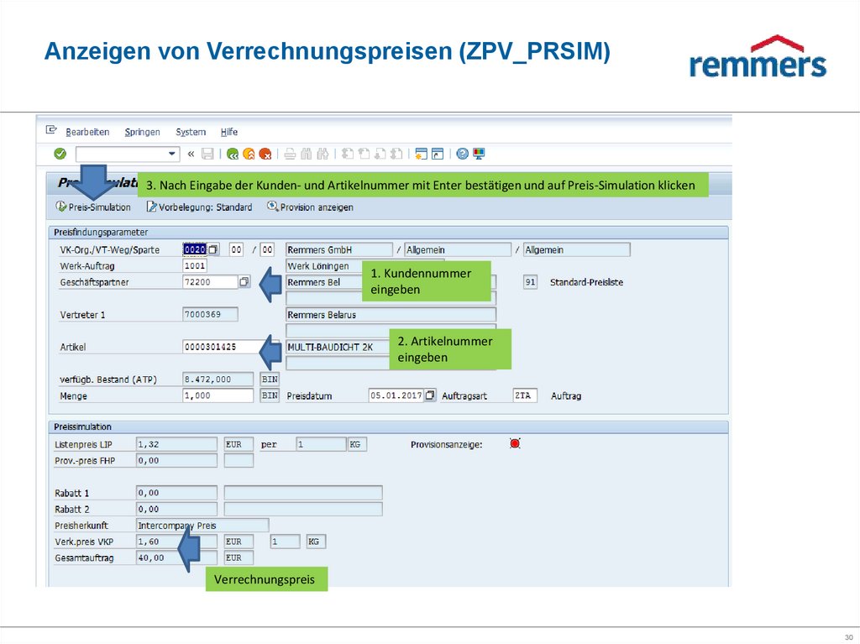Click the green Enter checkmark icon
860x644 pixels.
point(59,154)
